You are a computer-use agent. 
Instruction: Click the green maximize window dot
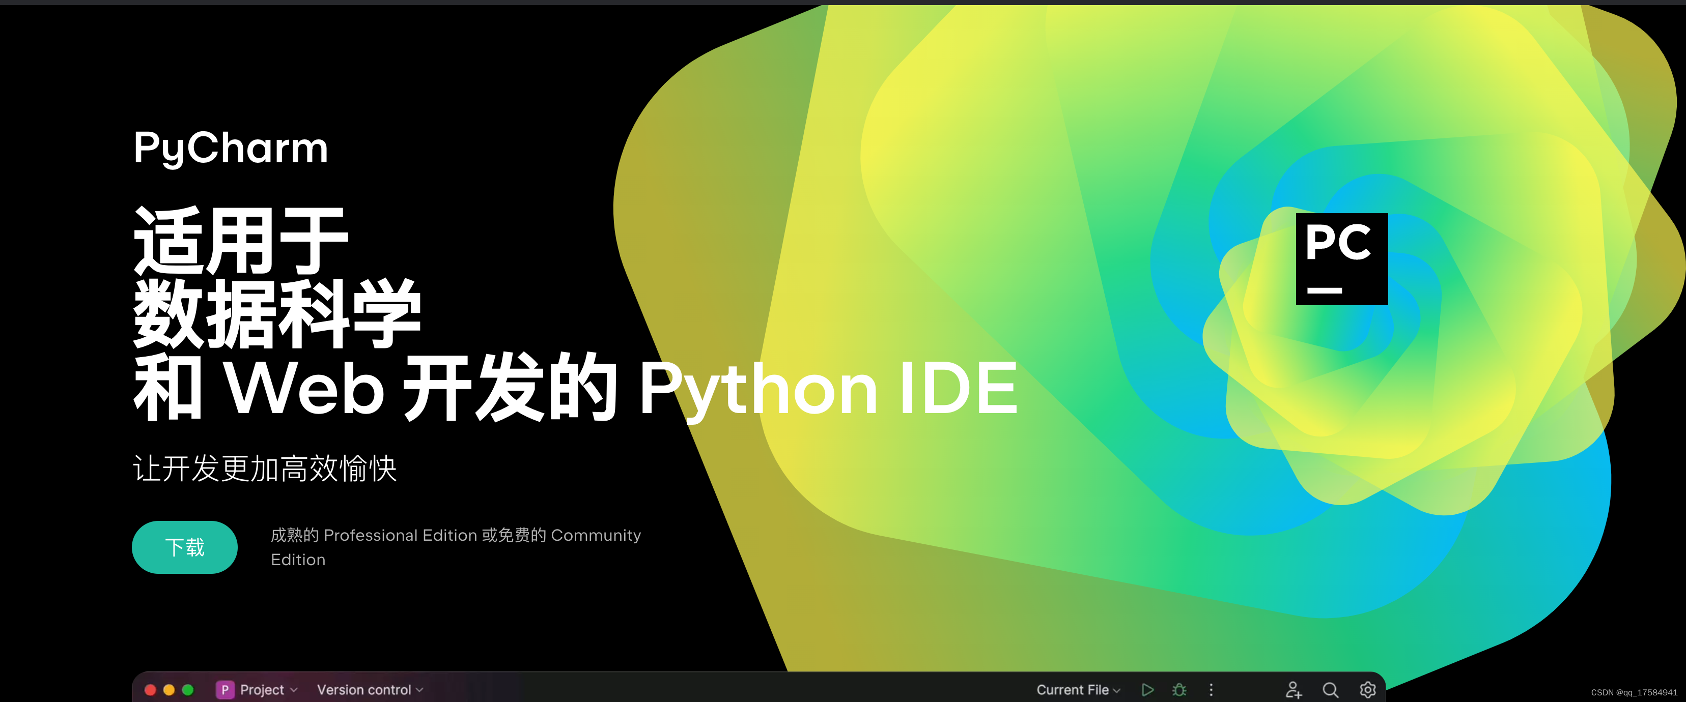point(188,690)
